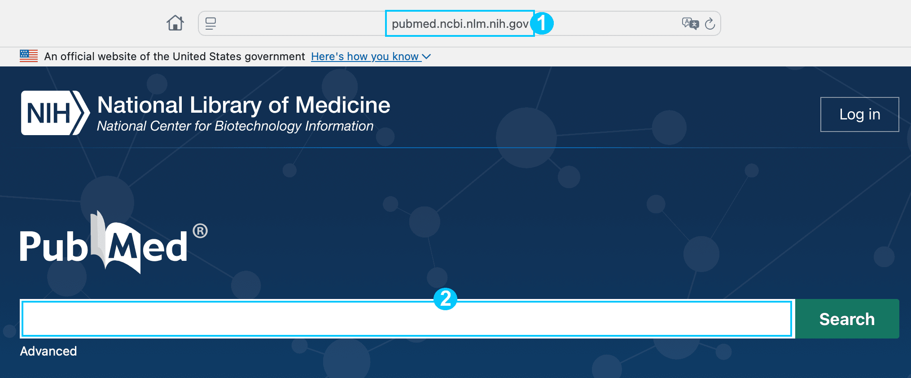Open the reader view icon in address bar
The width and height of the screenshot is (911, 378).
211,23
